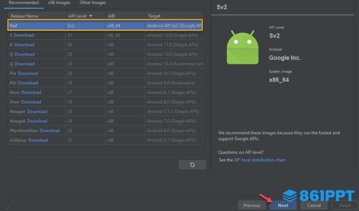This screenshot has width=359, height=211.
Task: Download Pie Android 9.0 Google APIs image
Action: [28, 73]
